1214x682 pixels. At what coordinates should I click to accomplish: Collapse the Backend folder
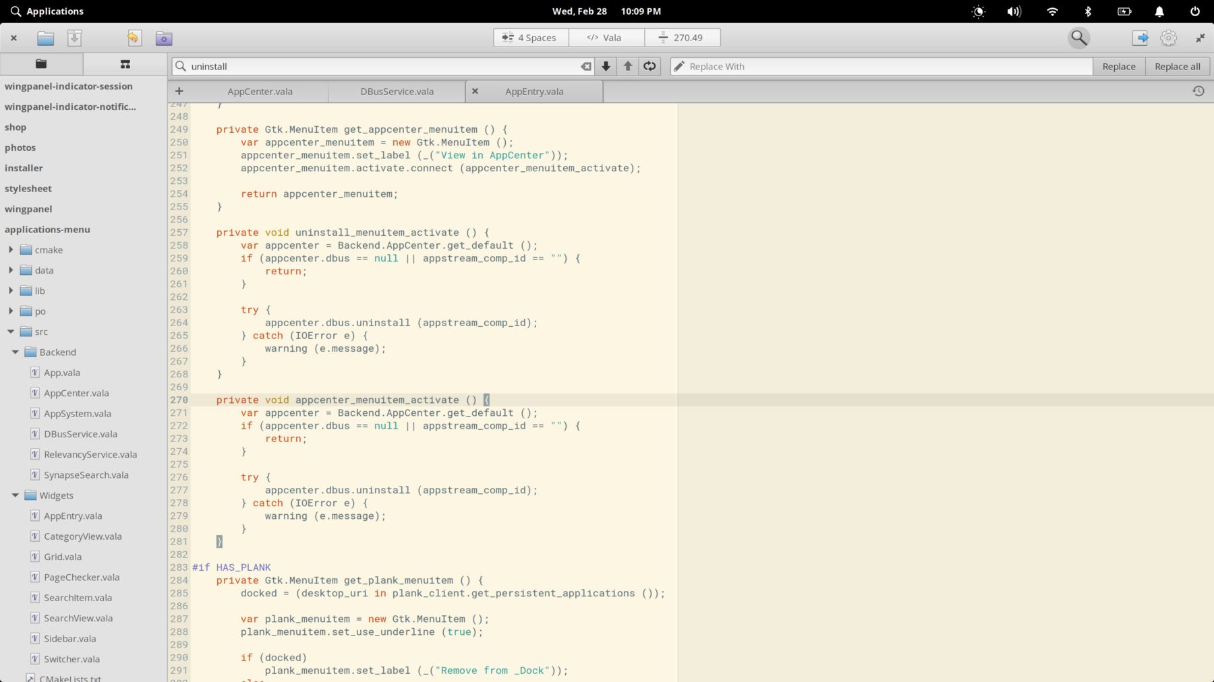(x=16, y=352)
